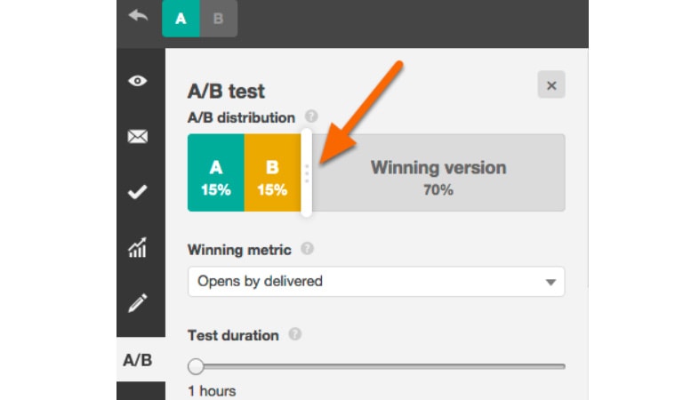Close the A/B test panel

tap(551, 84)
